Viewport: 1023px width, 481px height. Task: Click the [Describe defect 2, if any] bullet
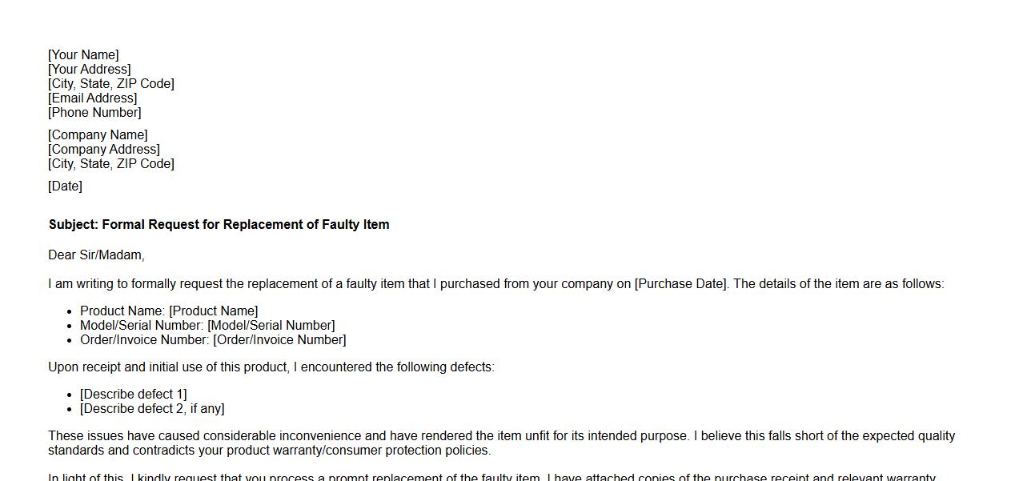152,409
